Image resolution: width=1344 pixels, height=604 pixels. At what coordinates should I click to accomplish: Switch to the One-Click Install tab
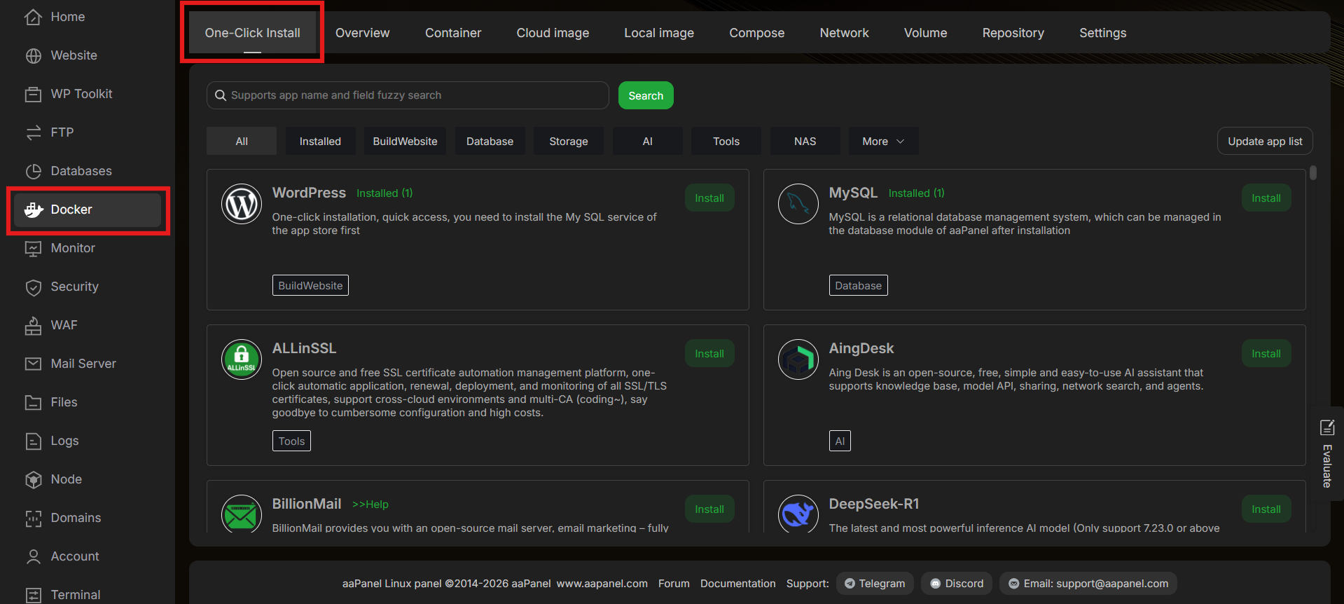pos(252,33)
